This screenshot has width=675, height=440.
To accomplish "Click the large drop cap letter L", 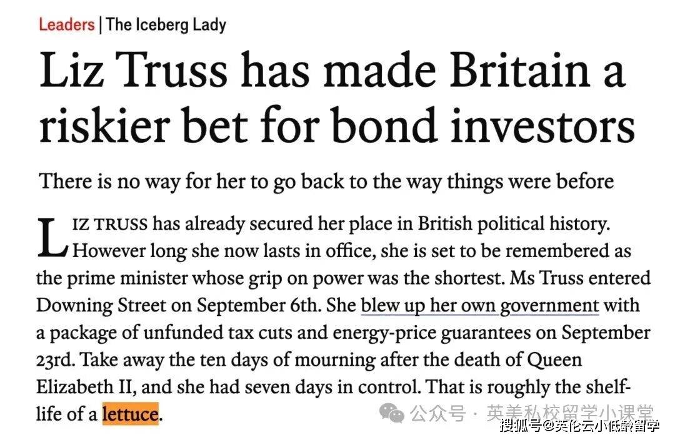I will tap(52, 237).
